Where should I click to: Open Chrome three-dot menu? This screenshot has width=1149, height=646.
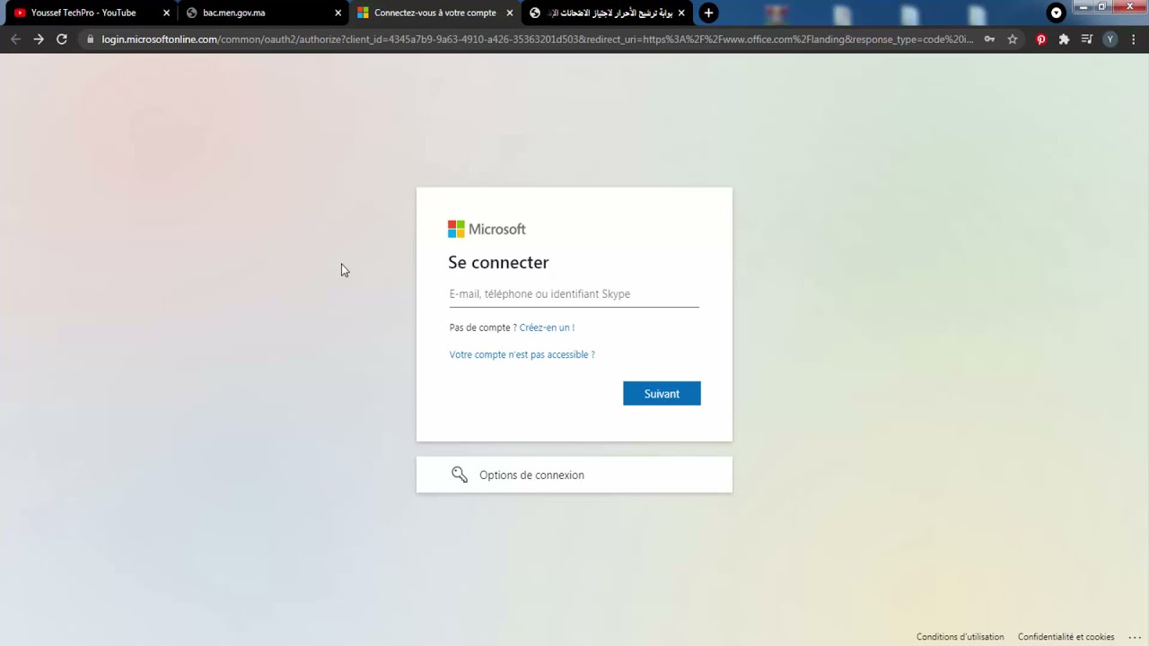tap(1134, 39)
